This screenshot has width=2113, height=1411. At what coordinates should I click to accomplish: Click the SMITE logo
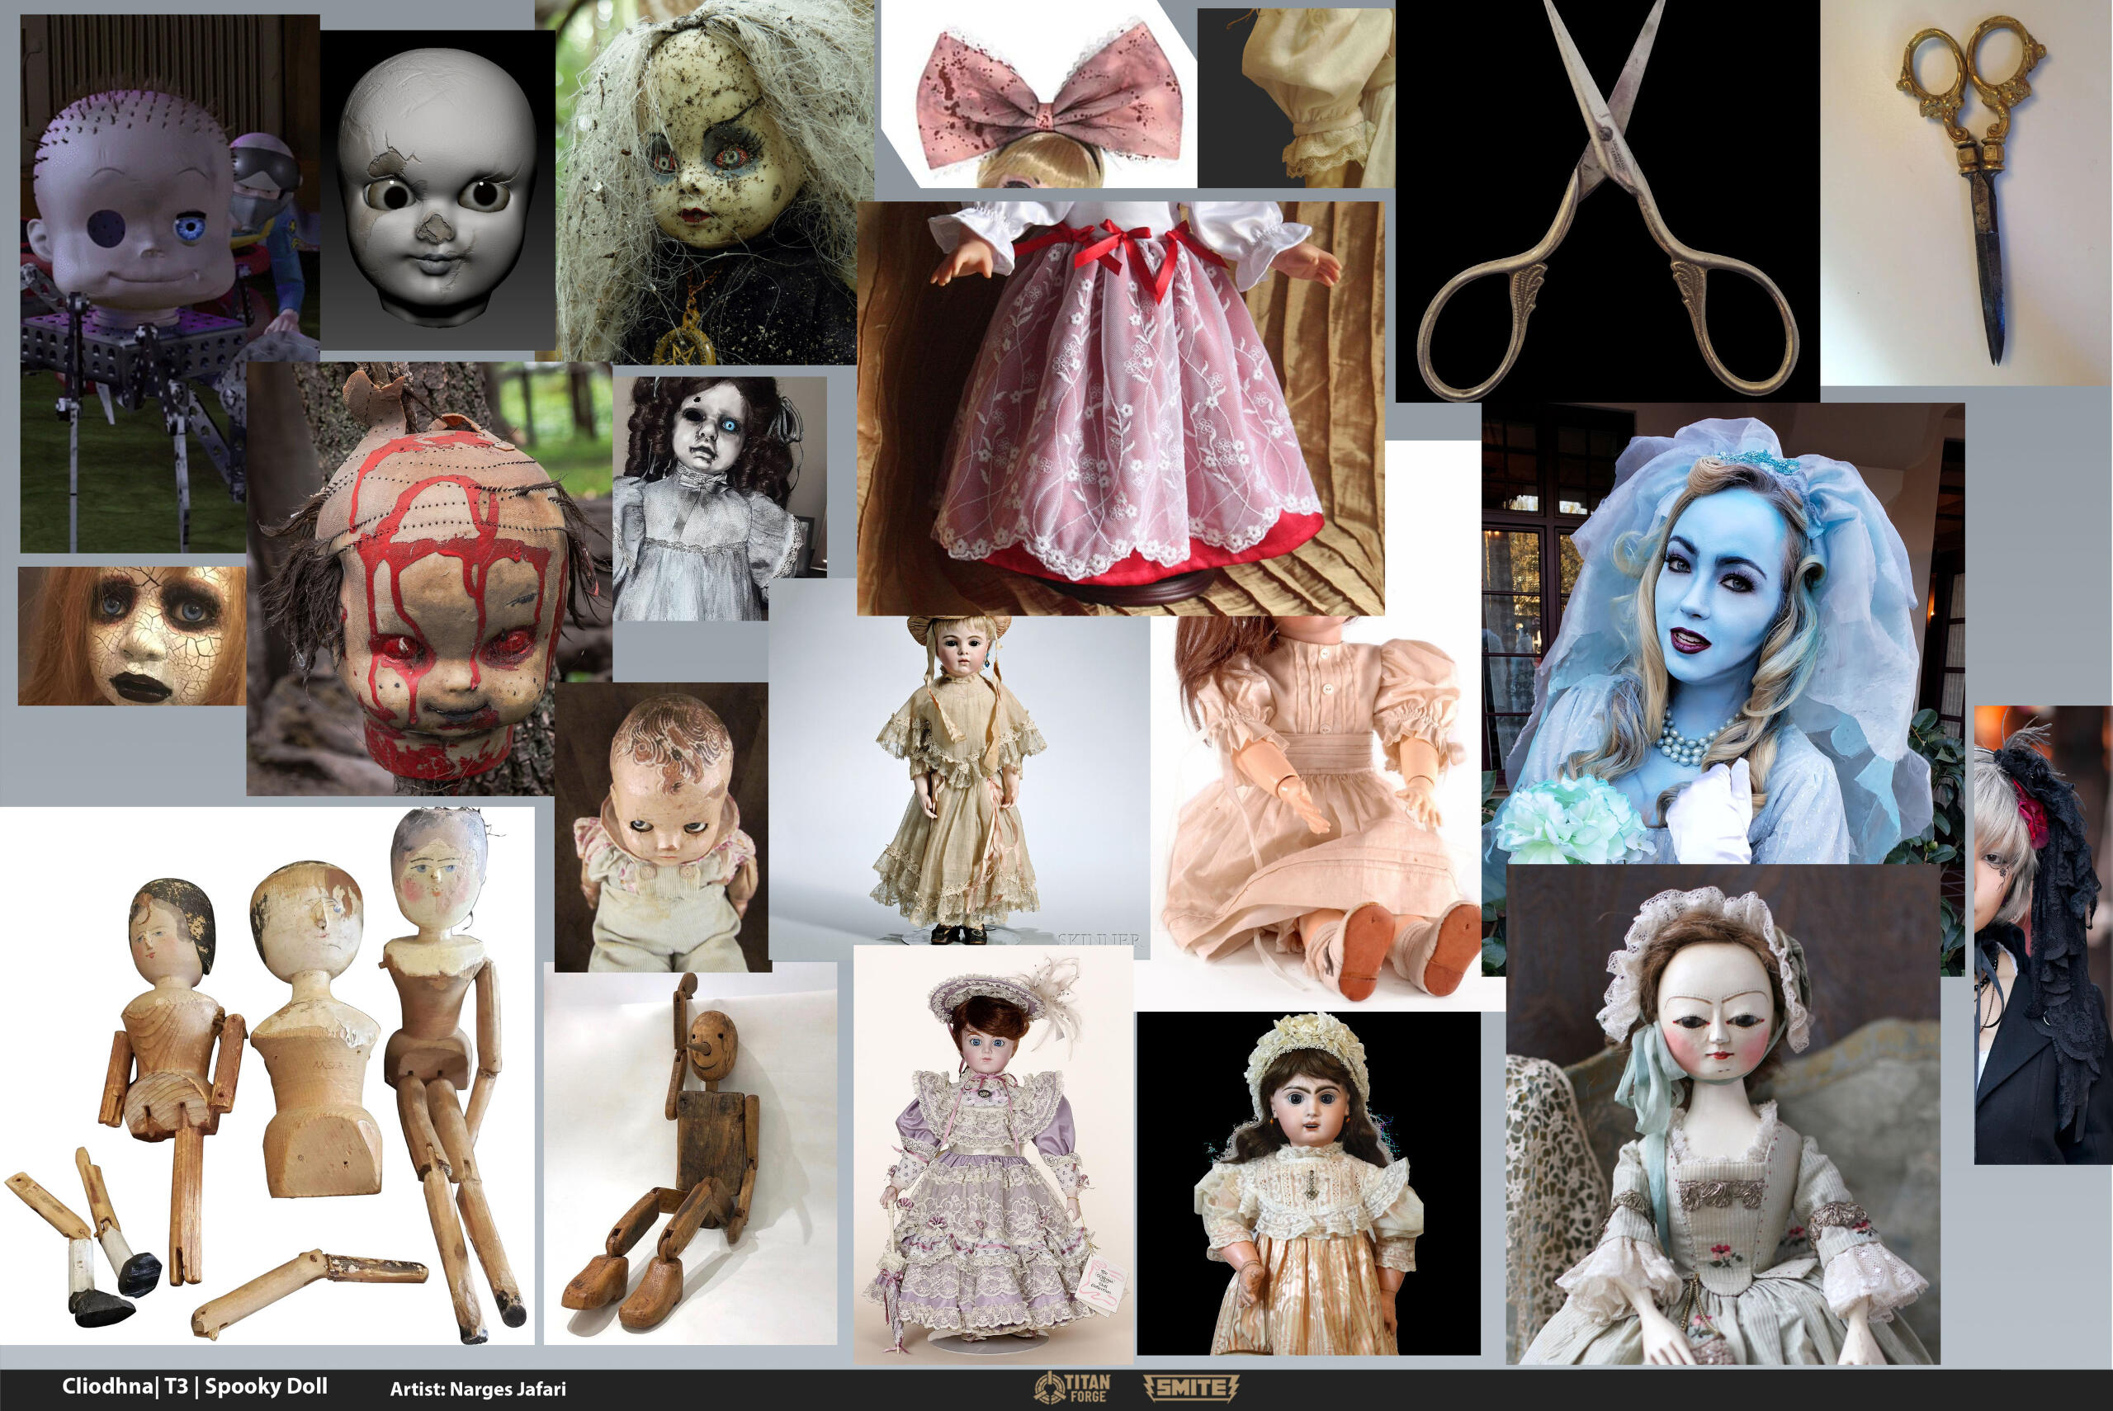(x=1192, y=1387)
